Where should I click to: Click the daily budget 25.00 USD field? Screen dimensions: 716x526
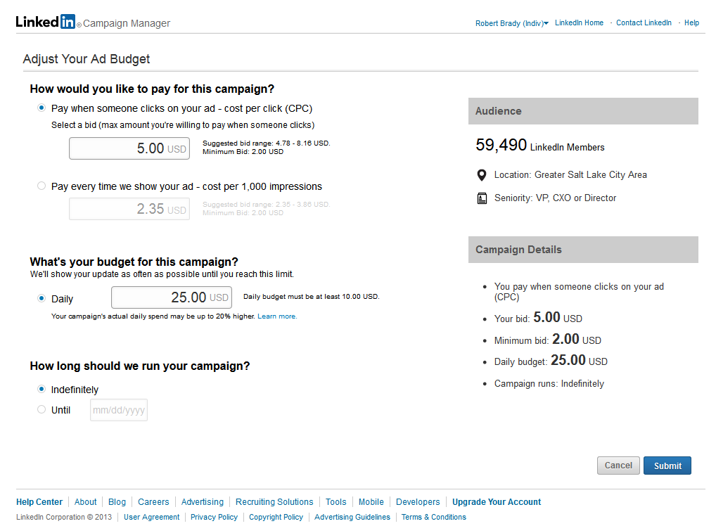172,297
